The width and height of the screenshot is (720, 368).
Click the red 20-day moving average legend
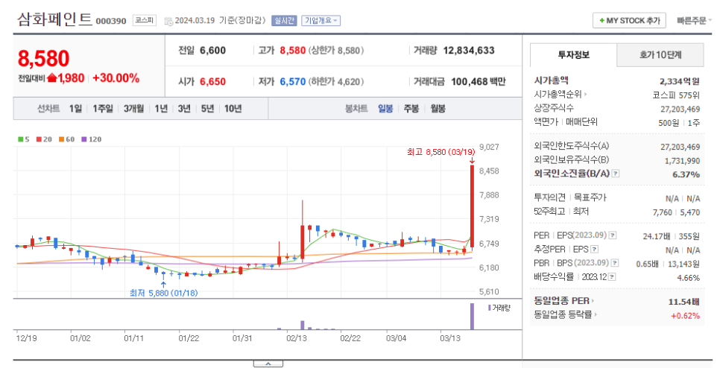pyautogui.click(x=45, y=139)
